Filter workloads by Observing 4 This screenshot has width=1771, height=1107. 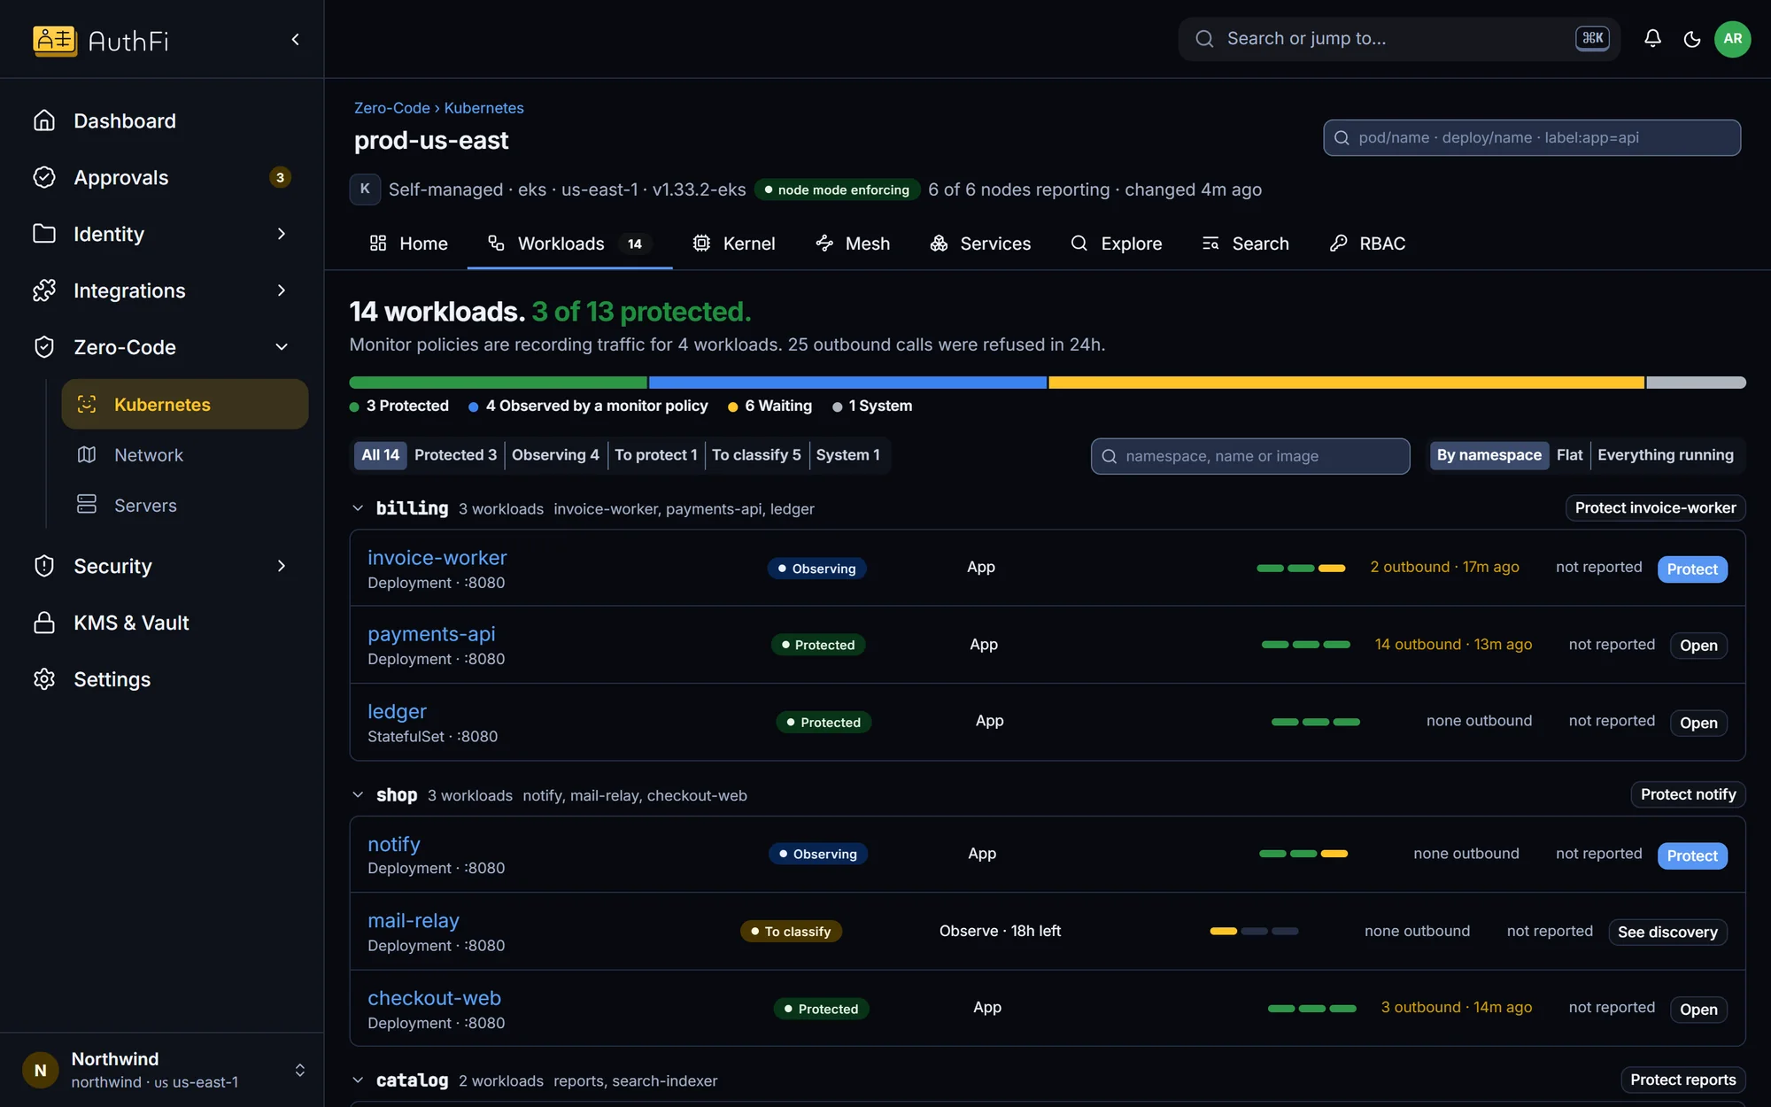click(x=555, y=455)
